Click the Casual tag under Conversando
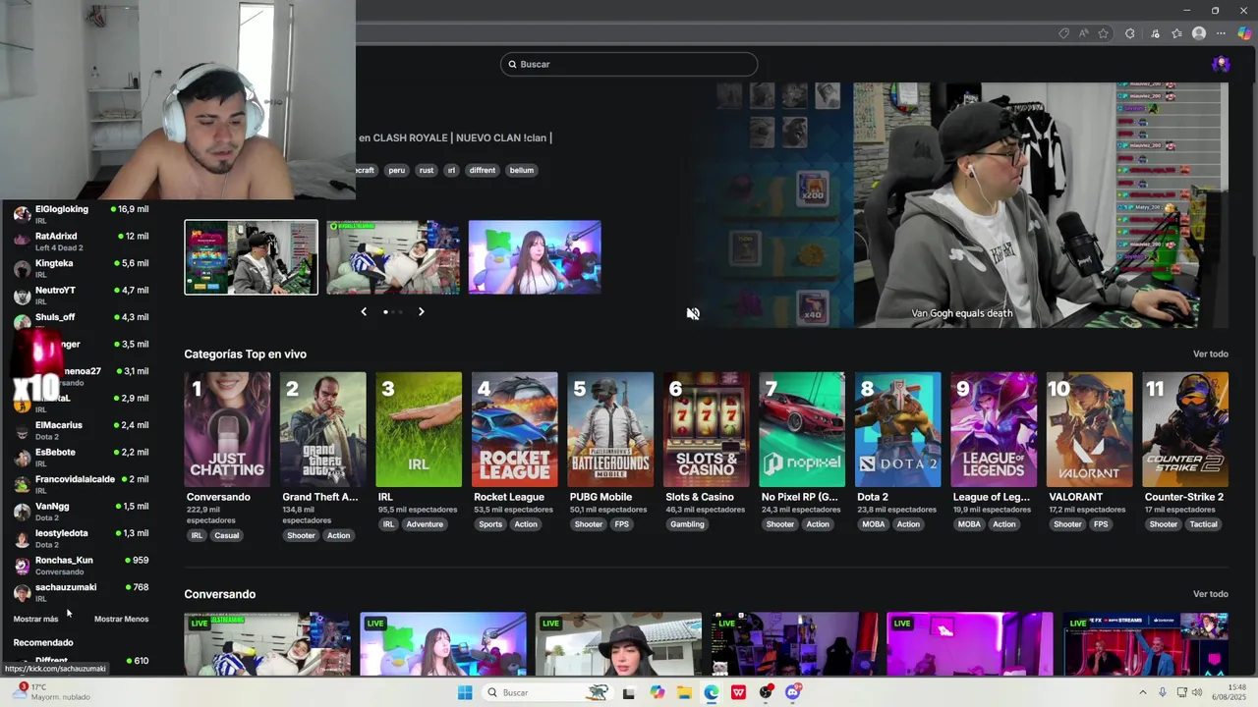This screenshot has height=707, width=1258. coord(227,535)
